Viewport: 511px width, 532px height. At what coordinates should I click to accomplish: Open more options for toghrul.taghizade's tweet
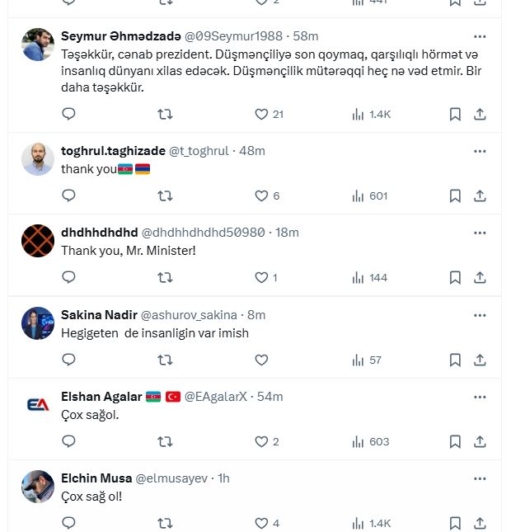click(x=480, y=151)
